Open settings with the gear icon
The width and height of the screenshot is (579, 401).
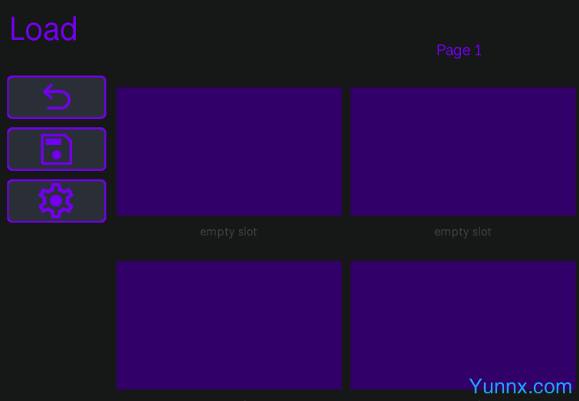click(57, 201)
